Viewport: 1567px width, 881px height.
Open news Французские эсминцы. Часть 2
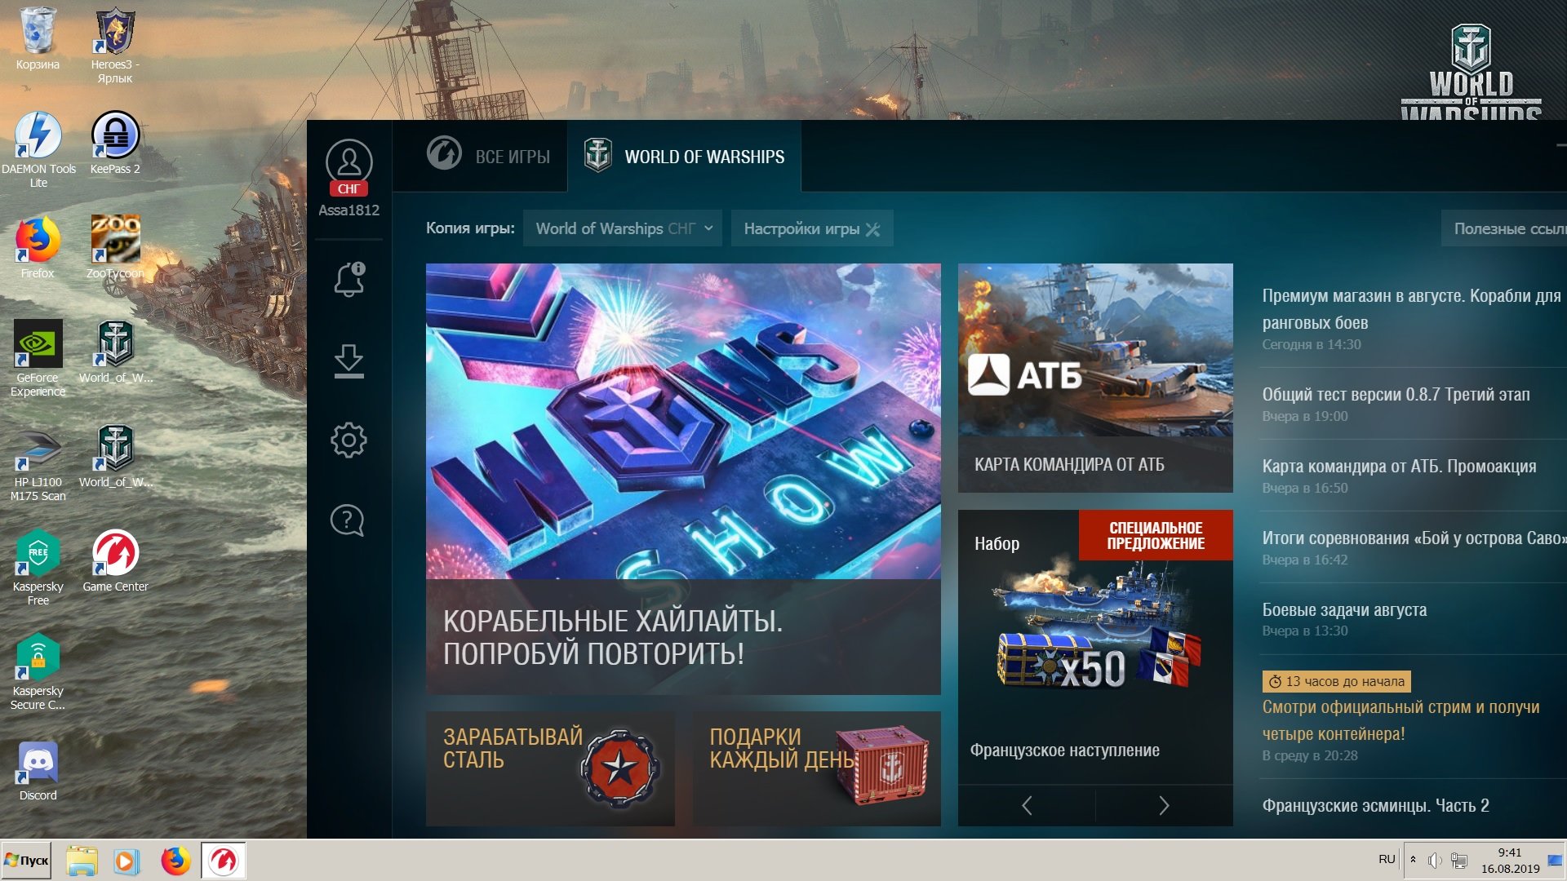tap(1375, 805)
